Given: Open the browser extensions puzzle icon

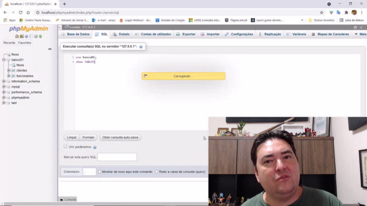Looking at the screenshot, I should [346, 13].
